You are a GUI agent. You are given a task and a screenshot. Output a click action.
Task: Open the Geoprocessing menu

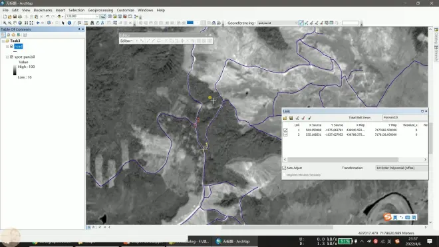tap(100, 10)
